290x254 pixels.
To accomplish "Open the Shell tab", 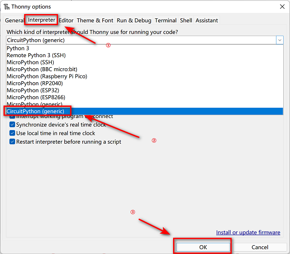I will 186,20.
